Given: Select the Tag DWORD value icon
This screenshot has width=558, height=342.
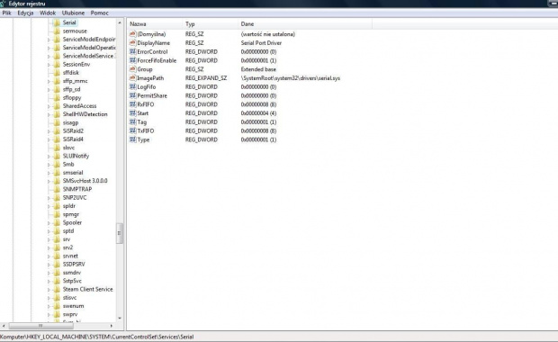Looking at the screenshot, I should pyautogui.click(x=132, y=121).
